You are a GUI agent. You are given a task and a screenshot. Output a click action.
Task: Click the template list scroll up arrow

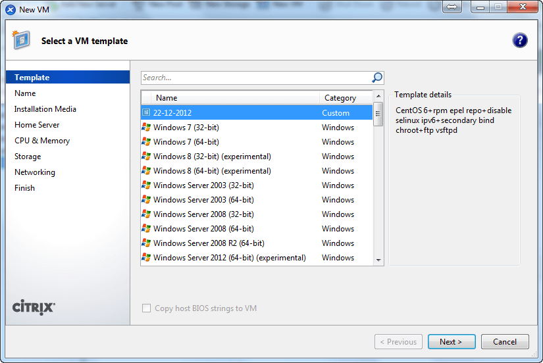tap(378, 96)
